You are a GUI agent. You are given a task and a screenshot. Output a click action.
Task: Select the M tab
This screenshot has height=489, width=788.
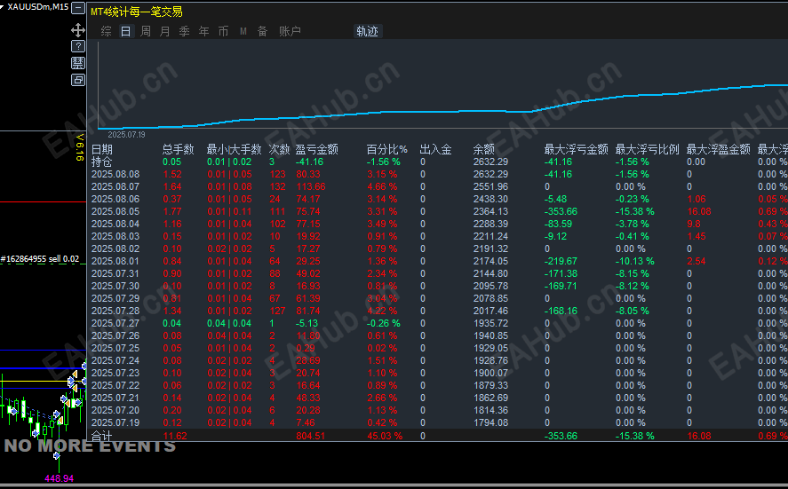click(243, 31)
